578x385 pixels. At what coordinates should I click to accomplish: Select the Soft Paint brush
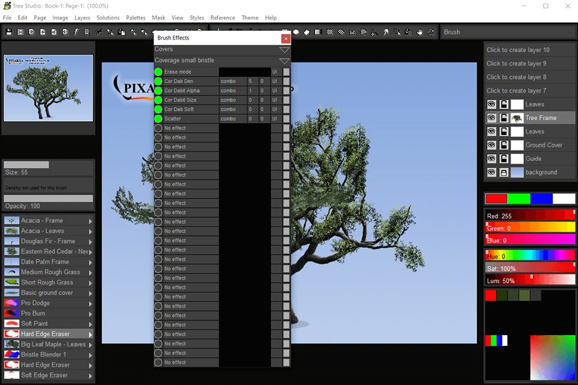48,324
